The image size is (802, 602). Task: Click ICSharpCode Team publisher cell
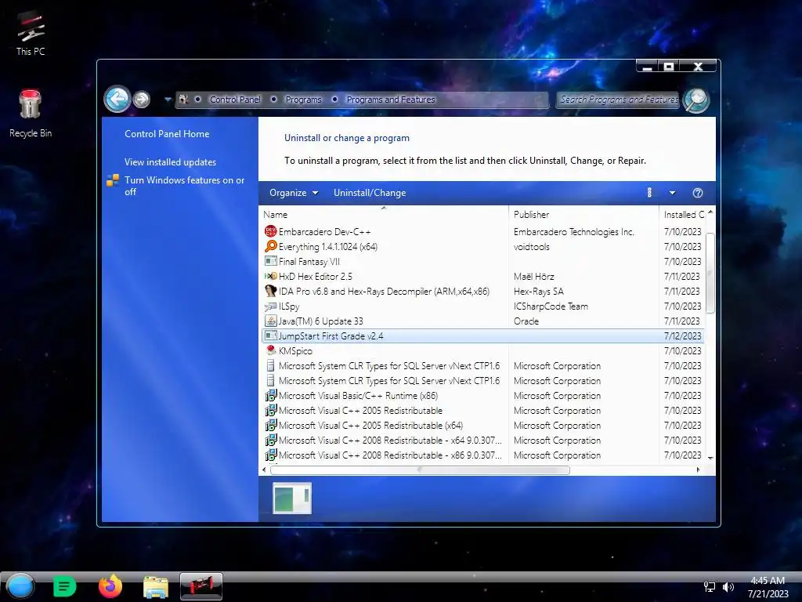[x=551, y=306]
